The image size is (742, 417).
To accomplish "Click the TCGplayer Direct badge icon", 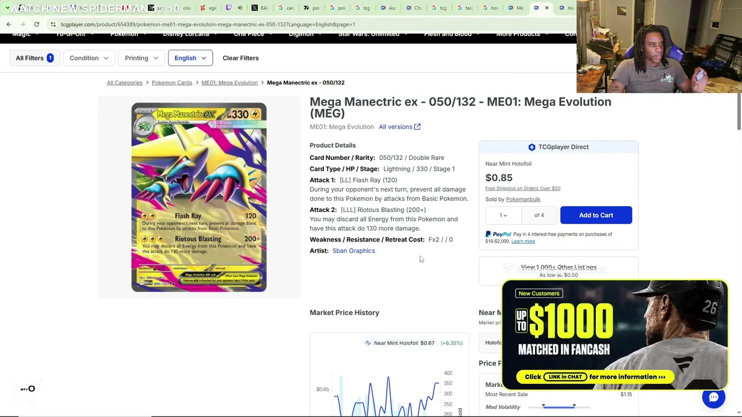I will (x=532, y=147).
